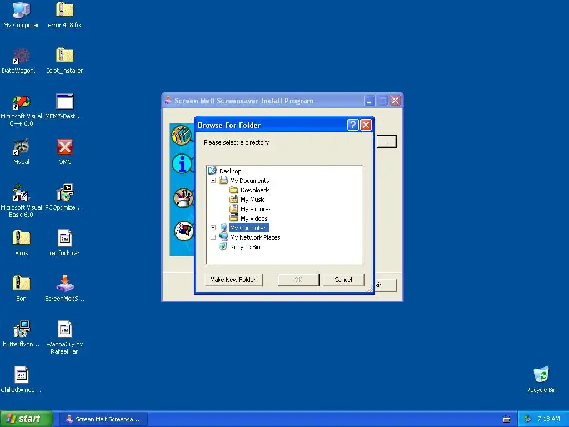Select the Idiot_installer zip folder

coord(64,60)
